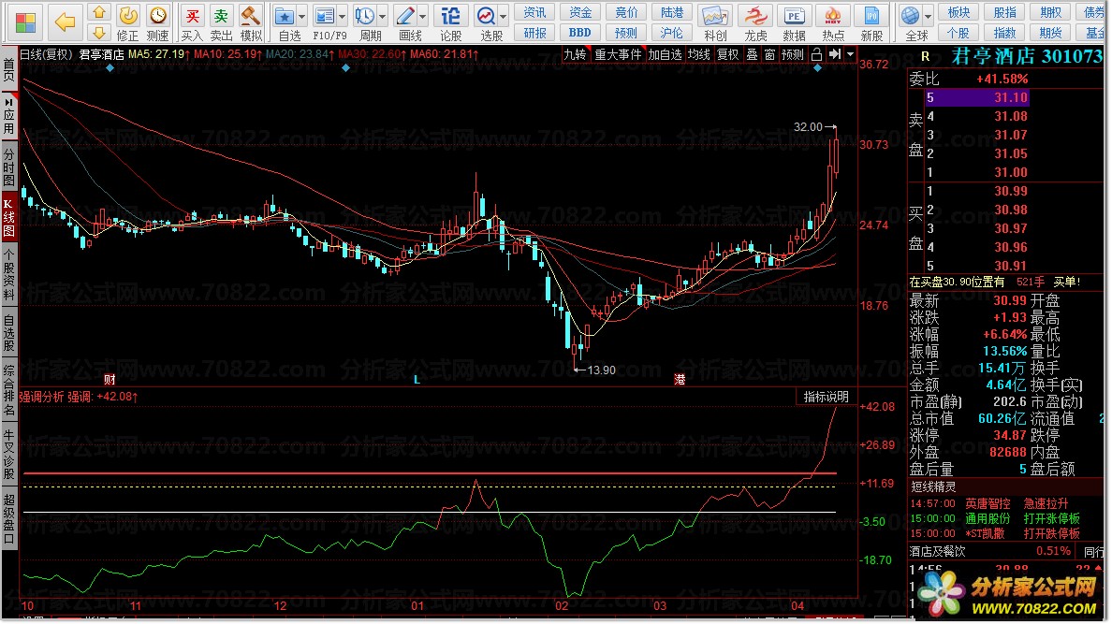Expand the F10/F9 dropdown arrow
This screenshot has width=1112, height=624.
343,16
